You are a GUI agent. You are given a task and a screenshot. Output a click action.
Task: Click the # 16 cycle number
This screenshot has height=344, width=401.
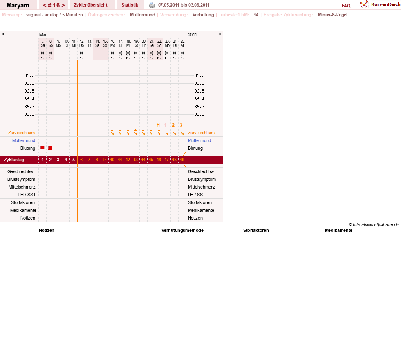(54, 5)
